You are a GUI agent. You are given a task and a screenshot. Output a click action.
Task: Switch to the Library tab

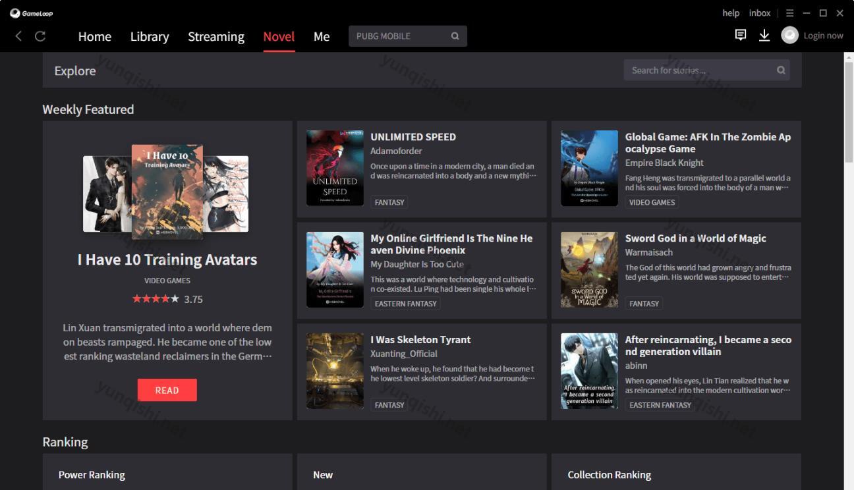click(150, 36)
